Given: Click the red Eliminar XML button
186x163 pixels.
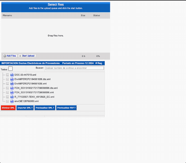Looking at the screenshot, I should 8,108.
